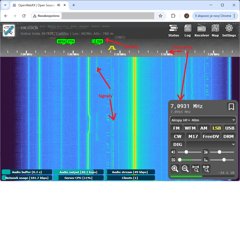Collapse header using the down arrow
240x225 pixels.
pos(120,37)
